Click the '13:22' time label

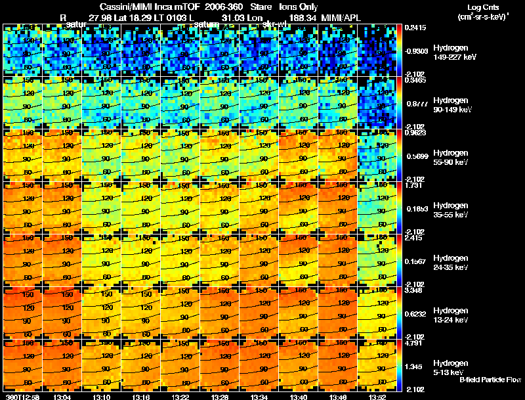pyautogui.click(x=180, y=397)
